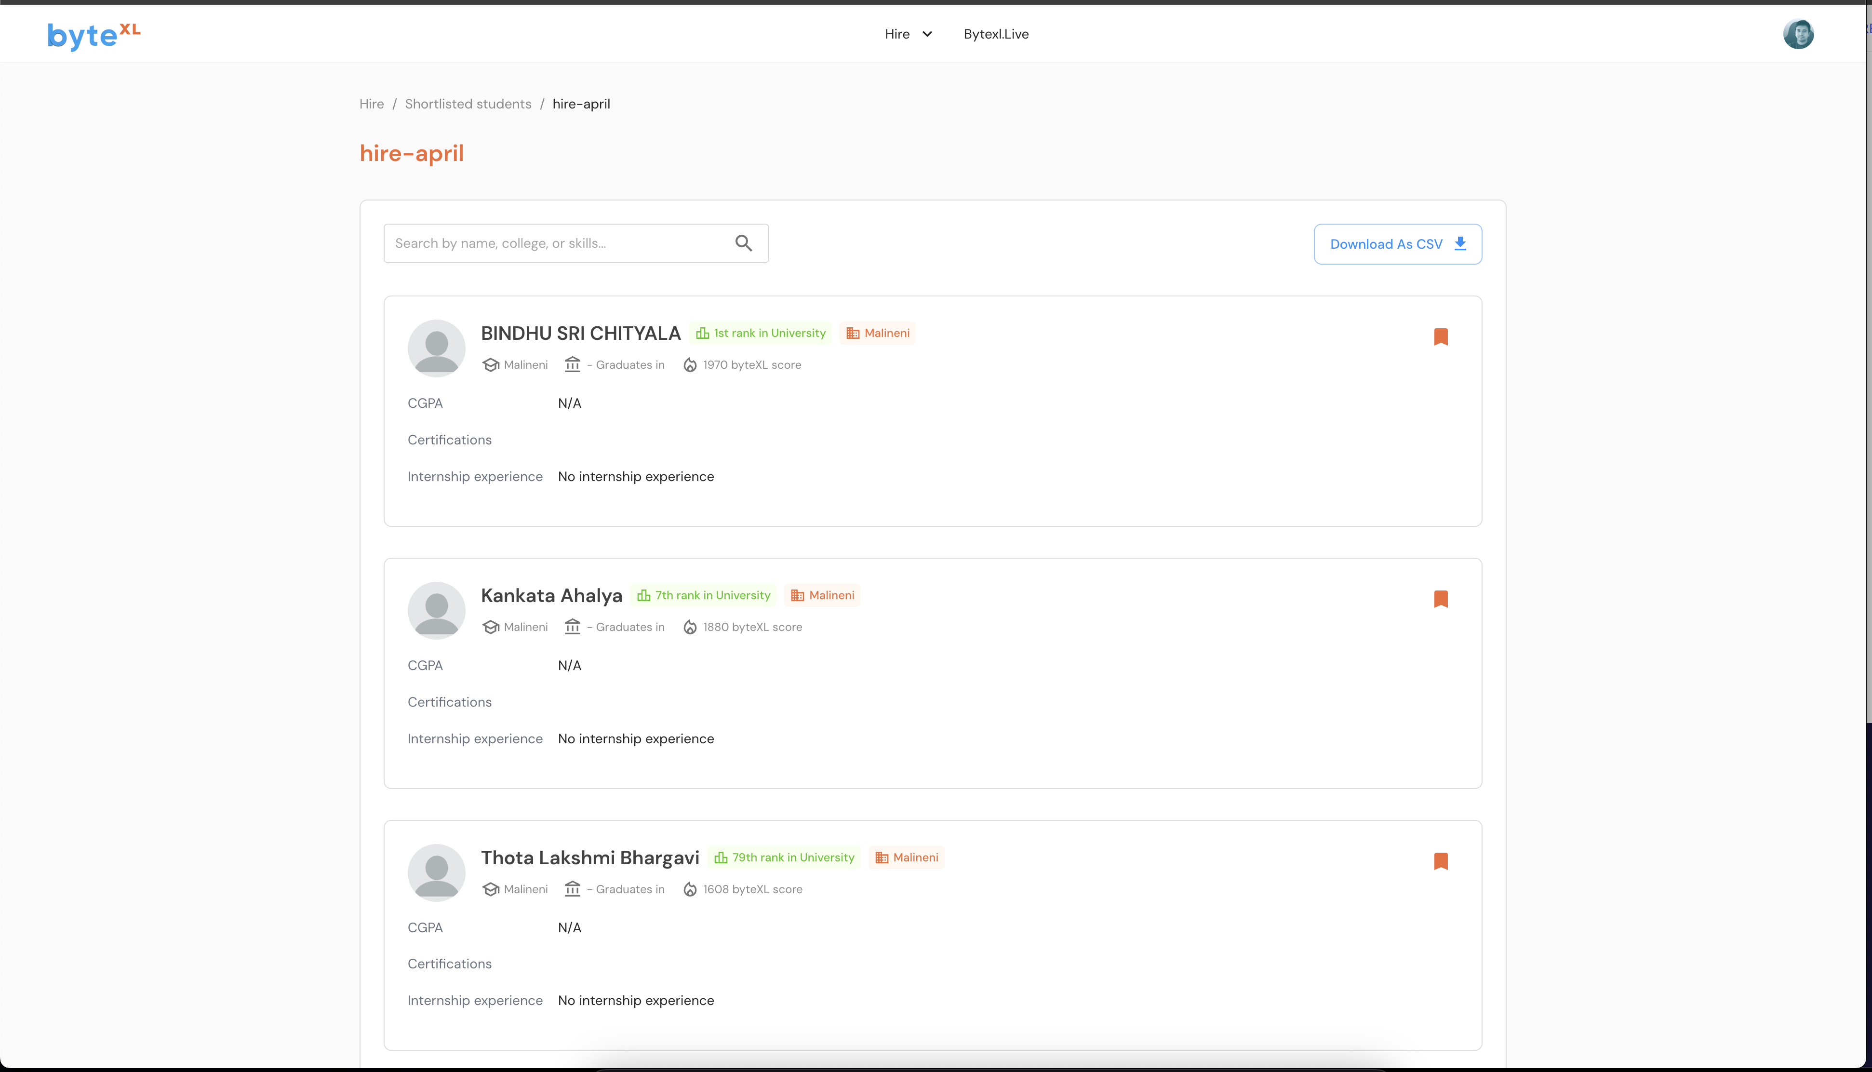
Task: Select the 1970 byteXL score text
Action: pos(751,364)
